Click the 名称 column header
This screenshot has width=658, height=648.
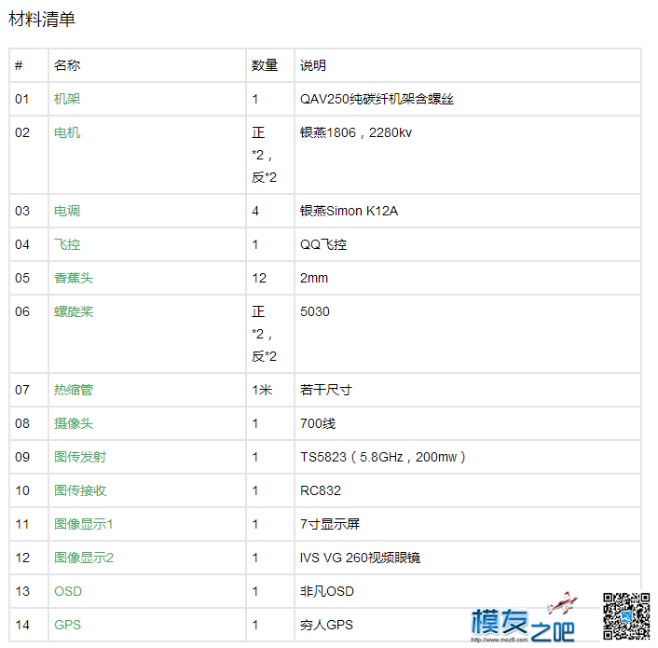(x=67, y=65)
